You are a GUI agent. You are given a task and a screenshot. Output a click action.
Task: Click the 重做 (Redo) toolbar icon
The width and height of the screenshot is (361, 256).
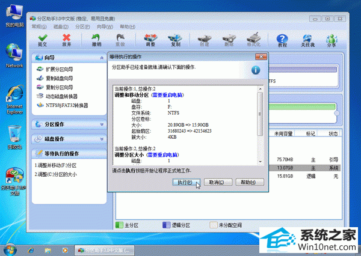[x=120, y=40]
